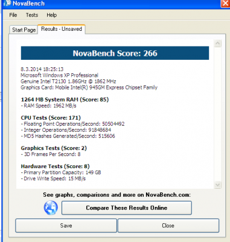The image size is (230, 242).
Task: Click Graphics Card: Mobile Intel 945GM line
Action: click(x=89, y=88)
